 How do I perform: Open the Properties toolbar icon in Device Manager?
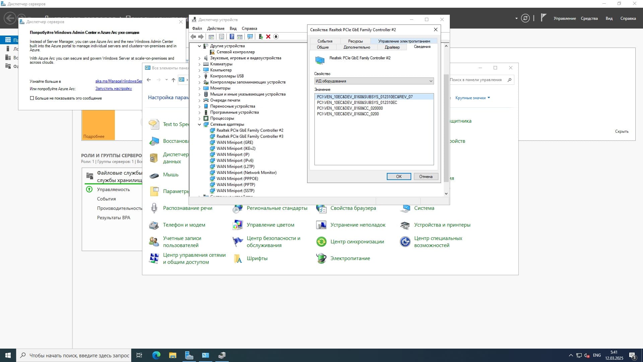coord(221,37)
